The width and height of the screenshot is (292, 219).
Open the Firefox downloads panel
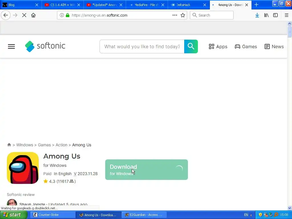click(x=257, y=15)
